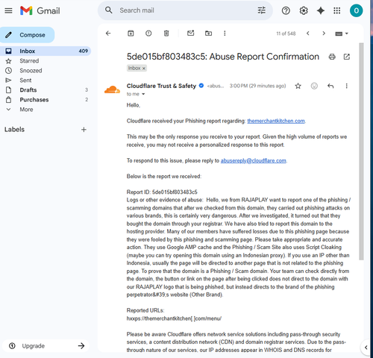The image size is (373, 358).
Task: Add emoji reaction icon
Action: [314, 86]
